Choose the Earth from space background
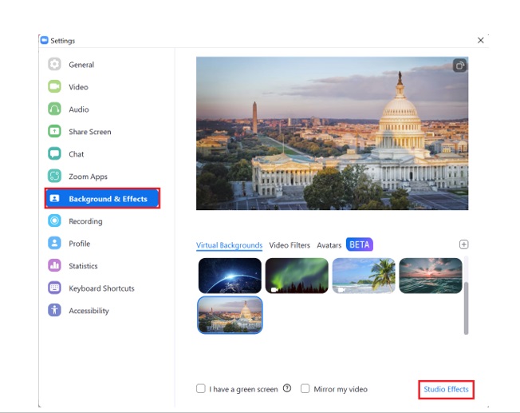This screenshot has height=413, width=520. (230, 276)
